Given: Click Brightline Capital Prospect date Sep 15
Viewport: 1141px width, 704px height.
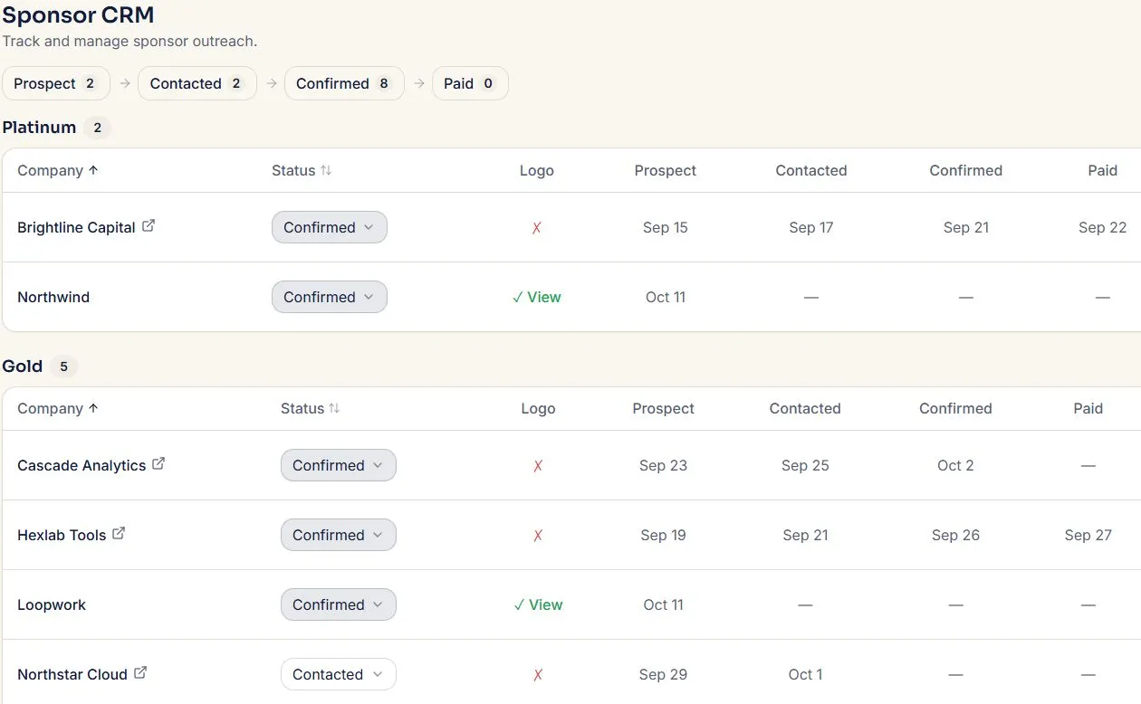Looking at the screenshot, I should click(666, 227).
